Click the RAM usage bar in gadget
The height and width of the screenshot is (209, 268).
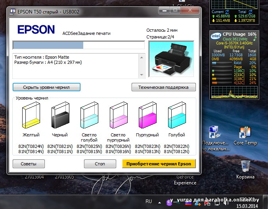222,63
